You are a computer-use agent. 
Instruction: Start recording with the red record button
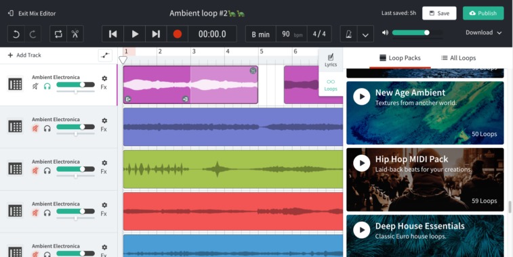[178, 34]
